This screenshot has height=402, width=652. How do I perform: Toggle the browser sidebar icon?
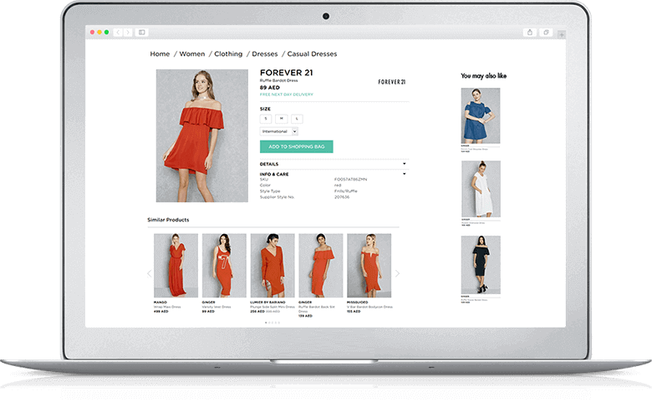[142, 32]
